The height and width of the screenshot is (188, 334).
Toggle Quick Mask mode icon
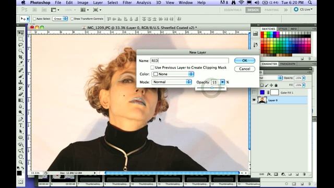[x=21, y=182]
